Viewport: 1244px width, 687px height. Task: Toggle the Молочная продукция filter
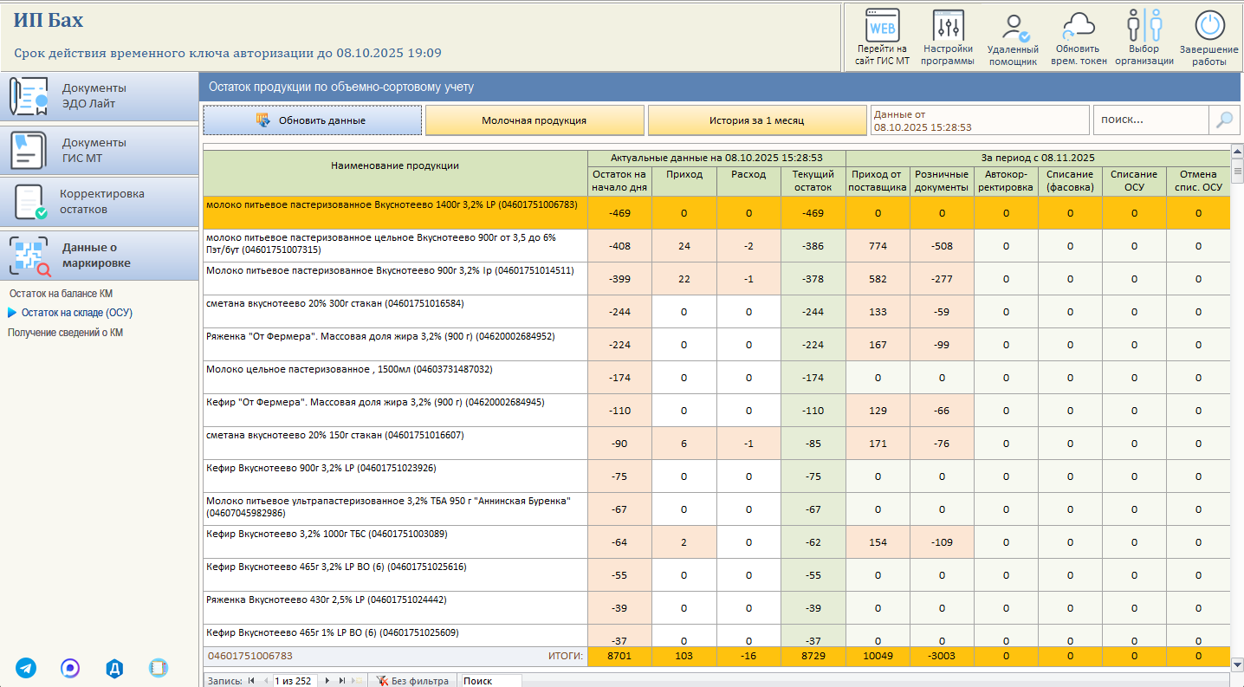535,120
